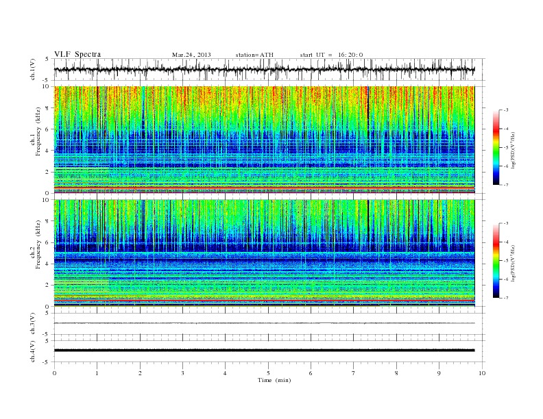The height and width of the screenshot is (419, 543).
Task: Click the "7" tick label on time axis
Action: tap(354, 373)
